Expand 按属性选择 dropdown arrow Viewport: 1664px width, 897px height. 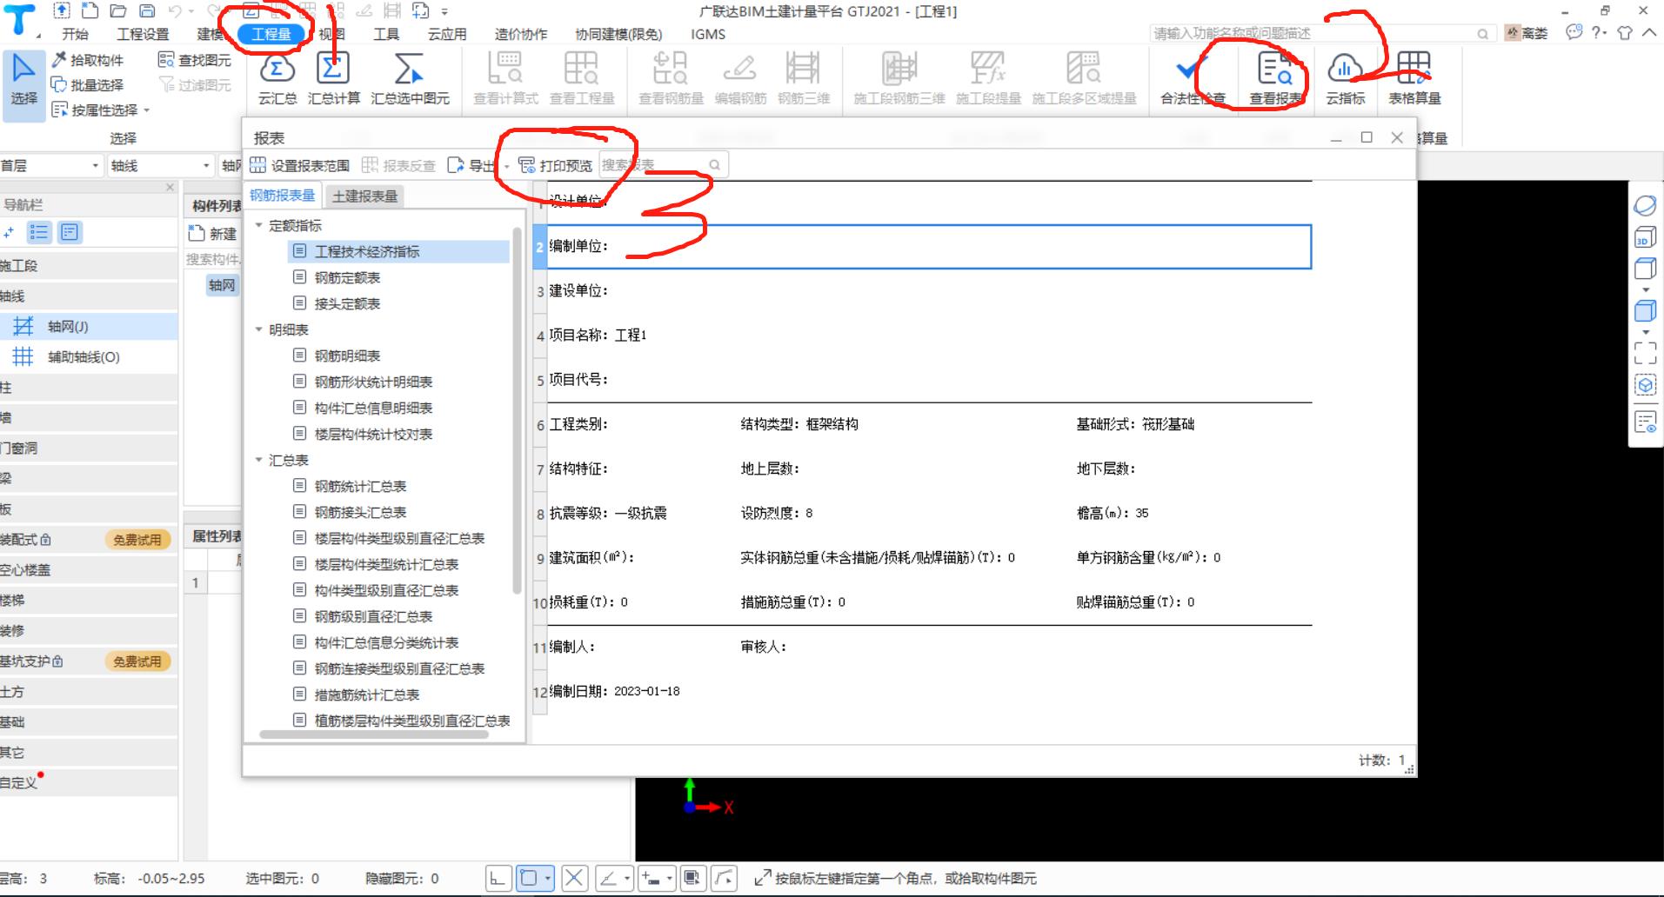[x=146, y=110]
